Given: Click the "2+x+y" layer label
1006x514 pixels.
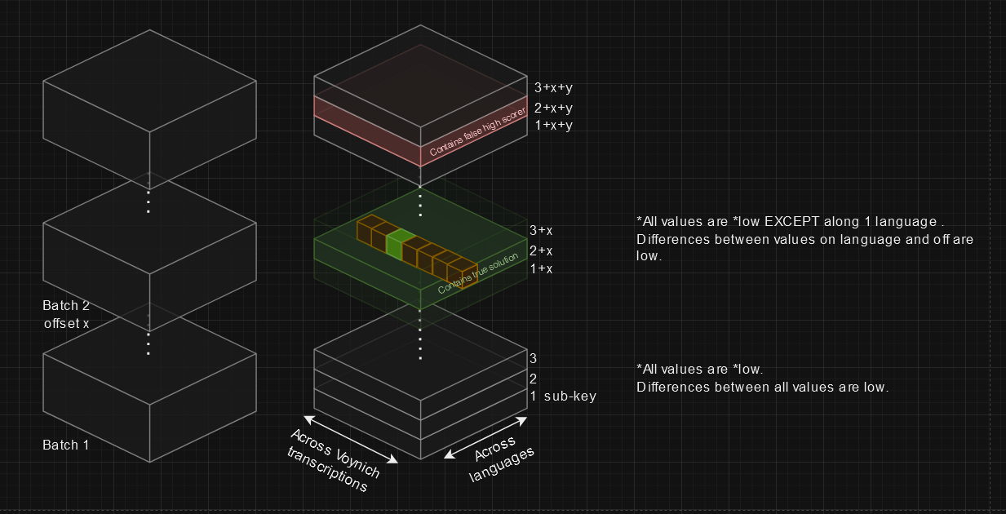Looking at the screenshot, I should click(x=553, y=108).
